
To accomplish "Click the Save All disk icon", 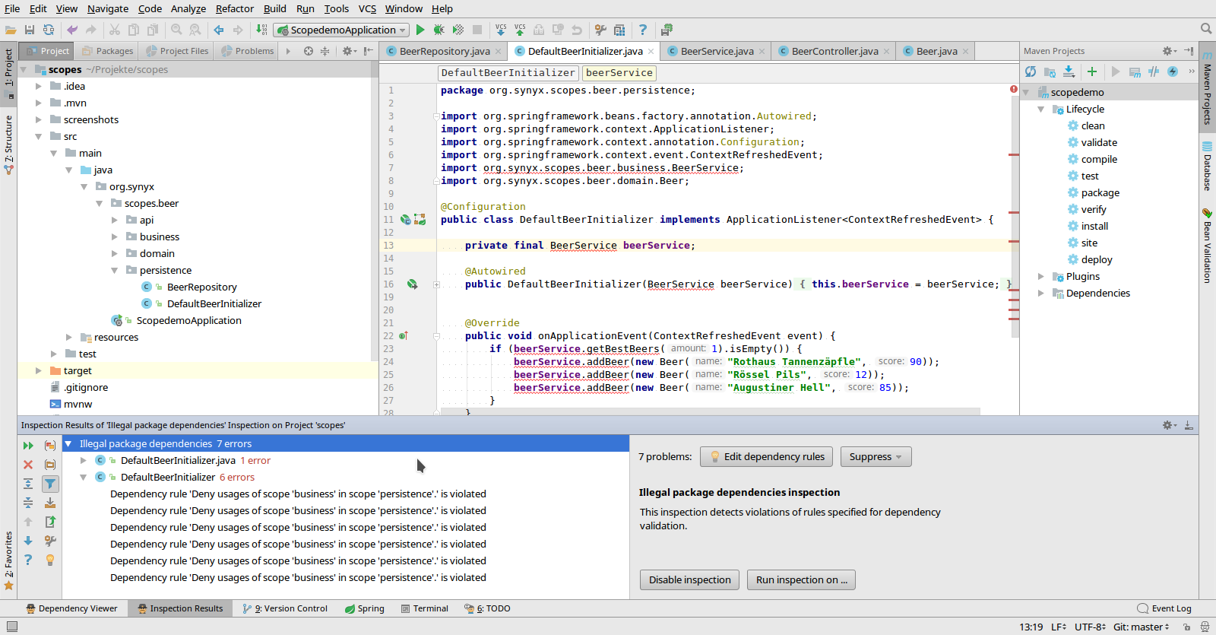I will point(30,30).
